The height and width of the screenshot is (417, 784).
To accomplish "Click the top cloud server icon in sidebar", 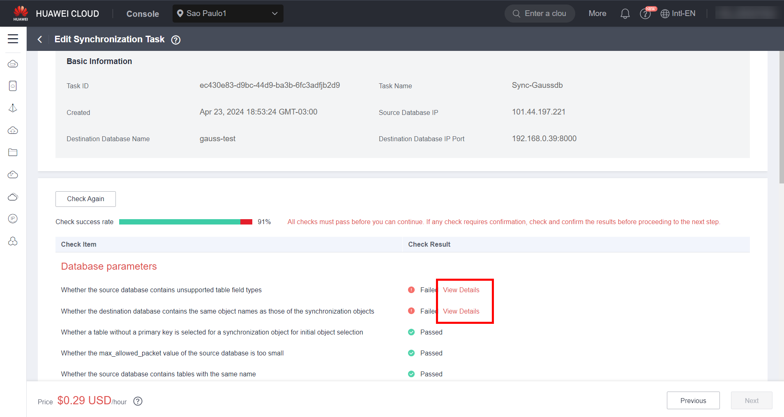I will pyautogui.click(x=13, y=64).
